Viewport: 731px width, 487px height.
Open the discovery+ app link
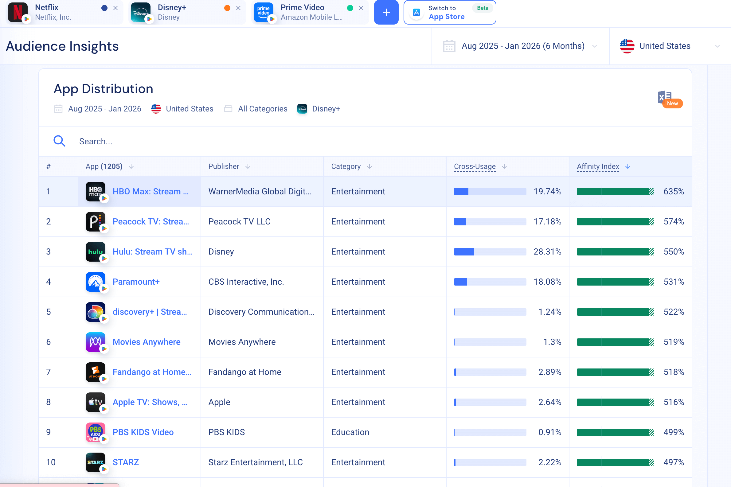[150, 312]
